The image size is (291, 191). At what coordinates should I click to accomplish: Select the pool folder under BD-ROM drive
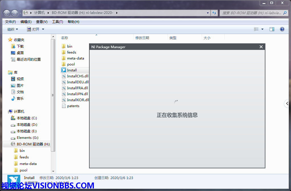23,170
